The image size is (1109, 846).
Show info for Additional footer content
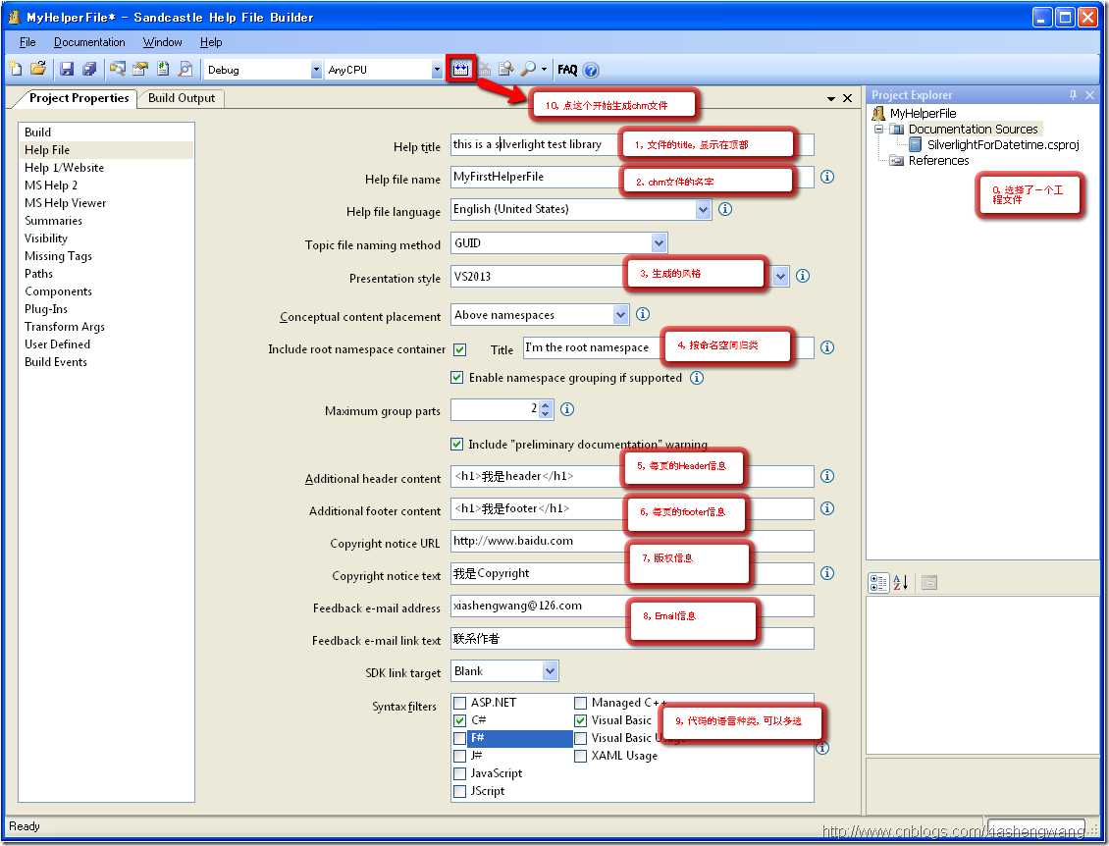click(826, 508)
